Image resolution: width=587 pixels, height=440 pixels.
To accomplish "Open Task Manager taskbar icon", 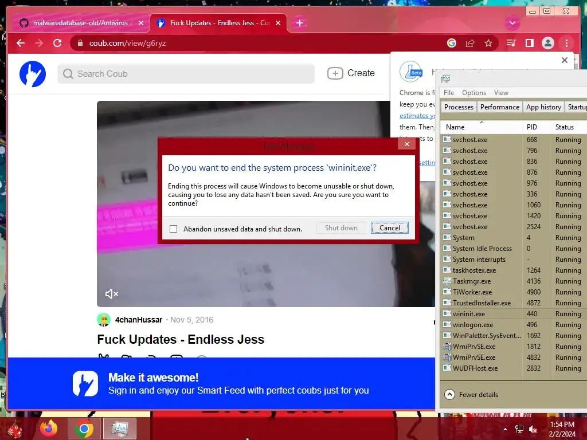I will (119, 429).
